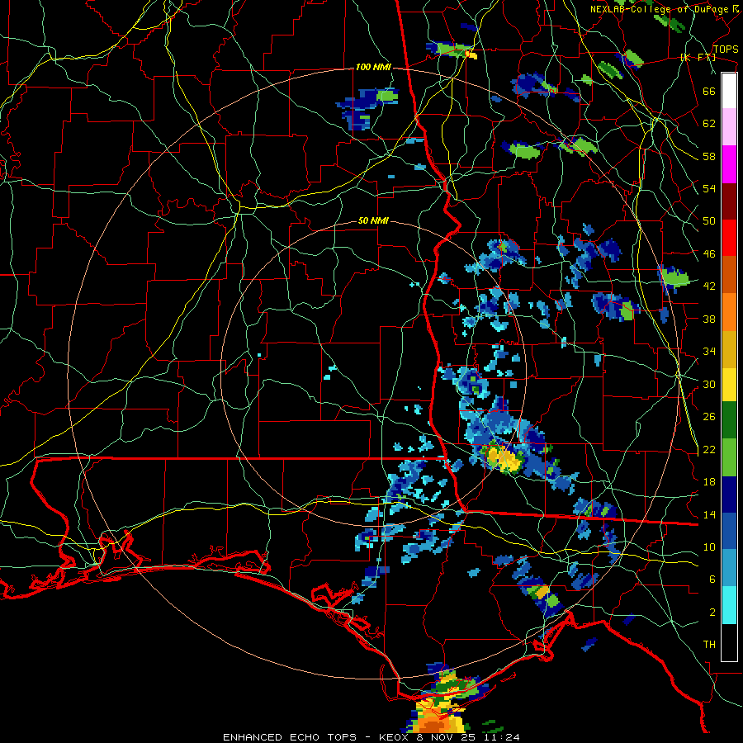Image resolution: width=743 pixels, height=743 pixels.
Task: Click the Enhanced Echo Tops KEOX caption
Action: tap(371, 737)
